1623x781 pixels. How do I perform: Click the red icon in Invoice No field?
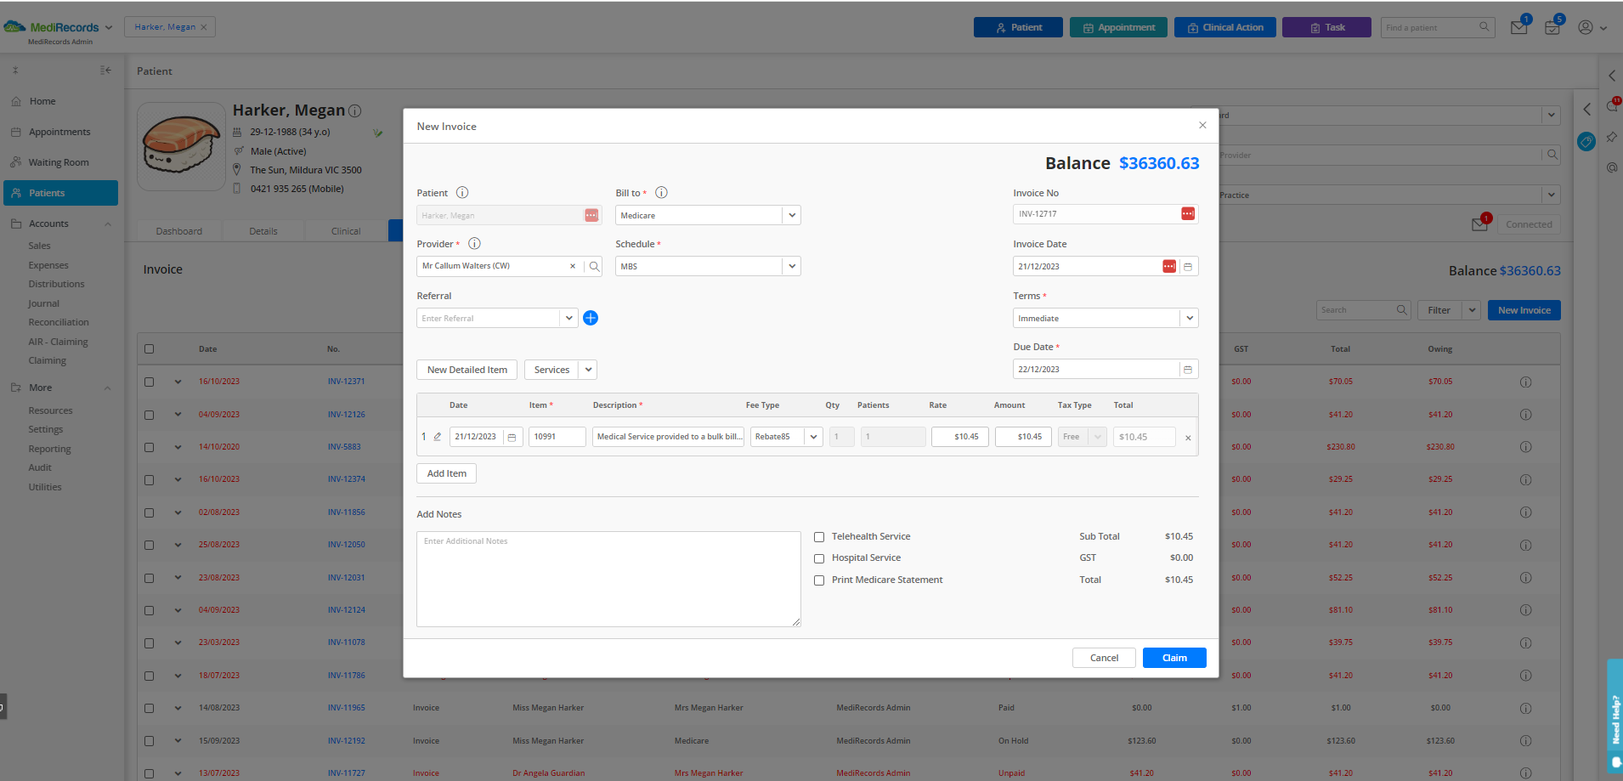[1188, 214]
